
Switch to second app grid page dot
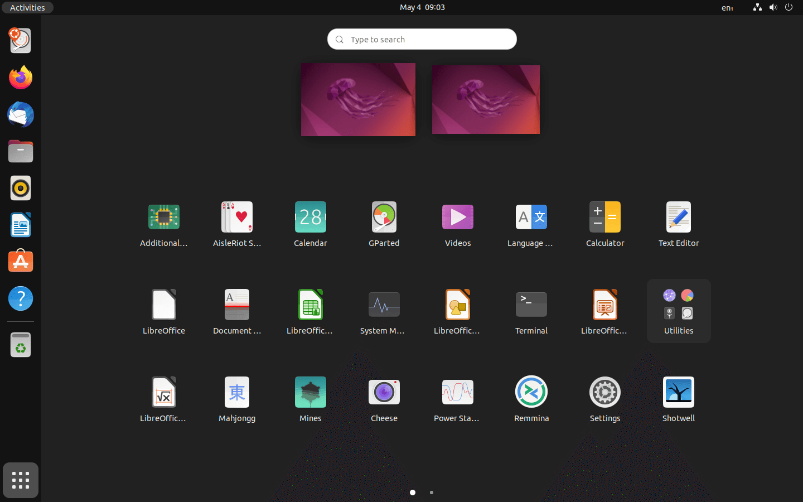pyautogui.click(x=432, y=493)
